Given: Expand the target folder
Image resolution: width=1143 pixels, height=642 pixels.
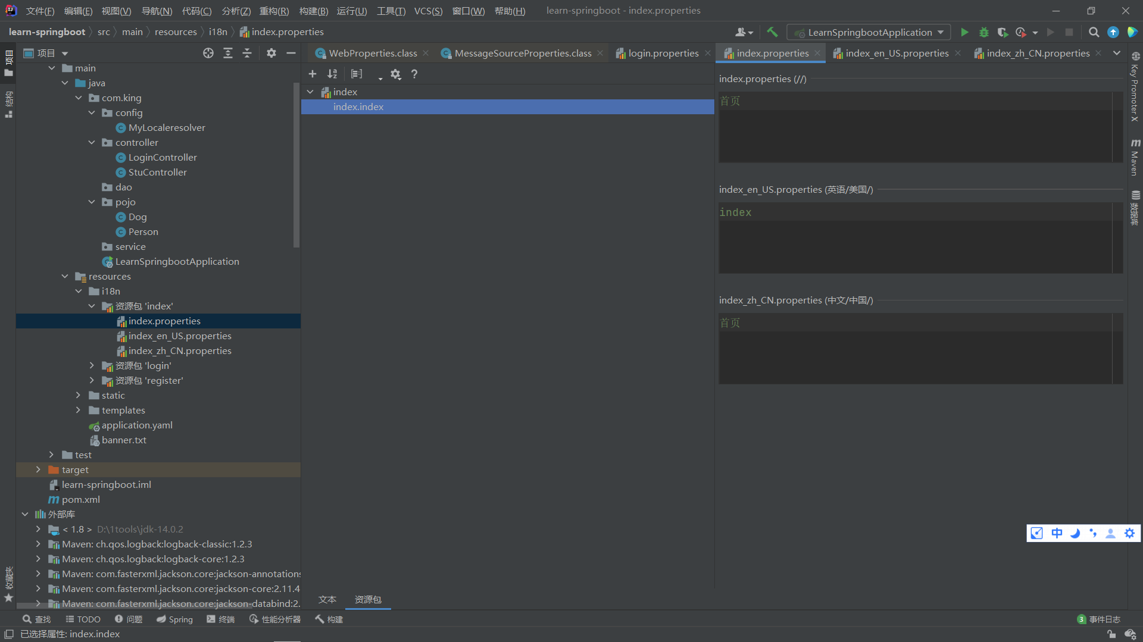Looking at the screenshot, I should (39, 469).
